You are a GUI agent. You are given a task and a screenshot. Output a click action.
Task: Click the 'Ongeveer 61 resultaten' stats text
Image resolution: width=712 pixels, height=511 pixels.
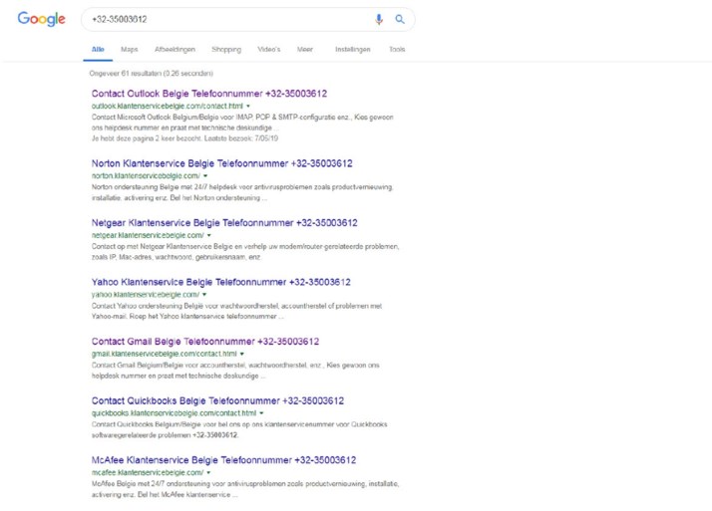pos(151,73)
